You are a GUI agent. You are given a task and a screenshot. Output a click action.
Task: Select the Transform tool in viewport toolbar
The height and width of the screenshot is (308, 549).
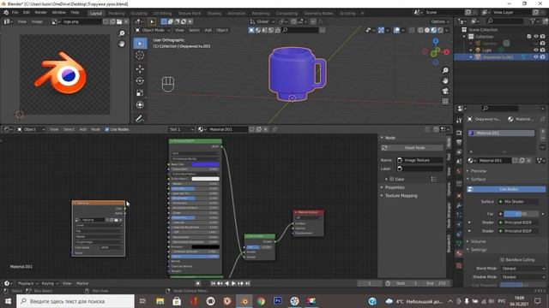[140, 104]
